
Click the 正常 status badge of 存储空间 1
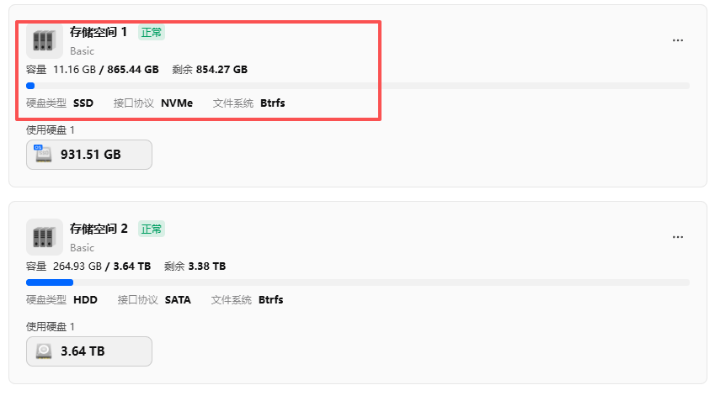(x=152, y=32)
